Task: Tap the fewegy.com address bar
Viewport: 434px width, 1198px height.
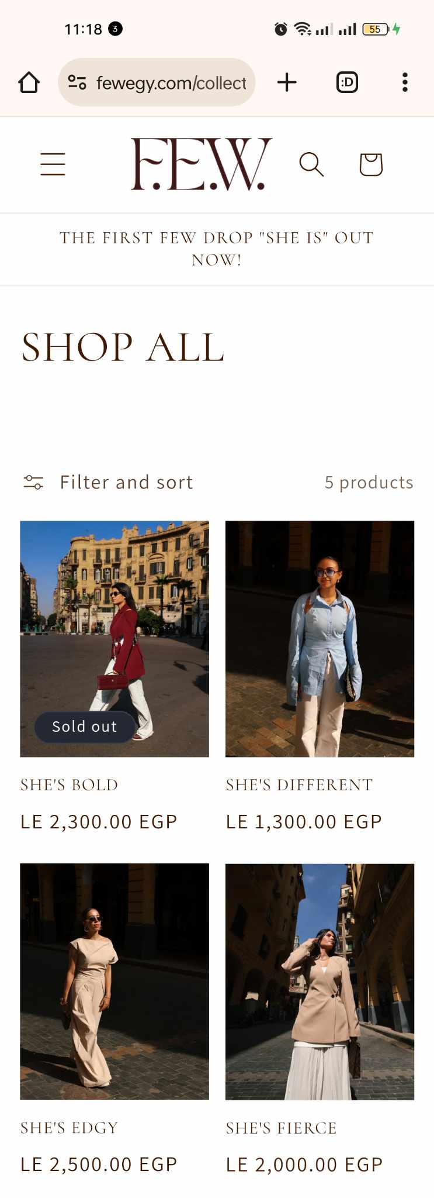Action: [171, 83]
